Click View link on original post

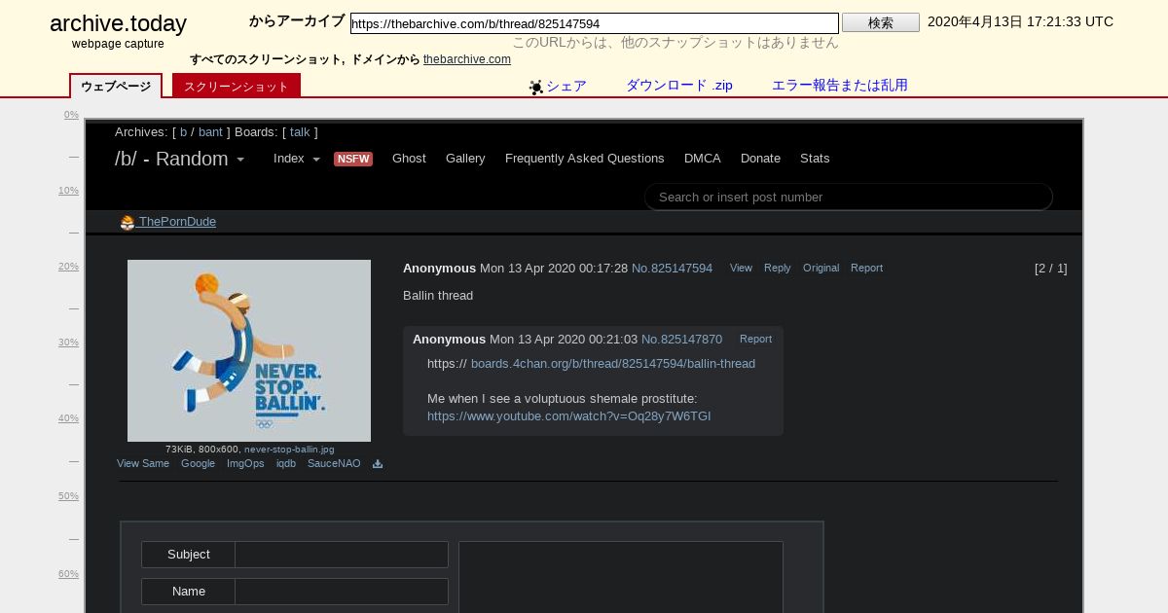[x=741, y=269]
